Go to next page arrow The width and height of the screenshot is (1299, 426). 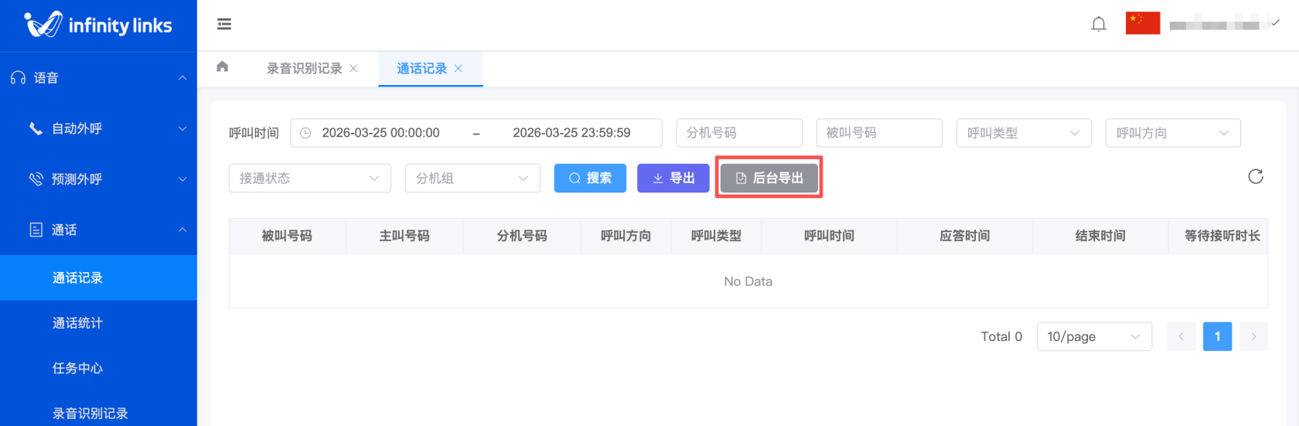[1253, 336]
